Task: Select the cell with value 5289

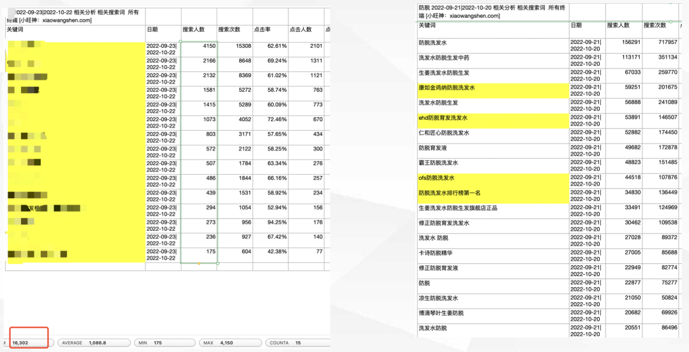Action: click(x=235, y=108)
